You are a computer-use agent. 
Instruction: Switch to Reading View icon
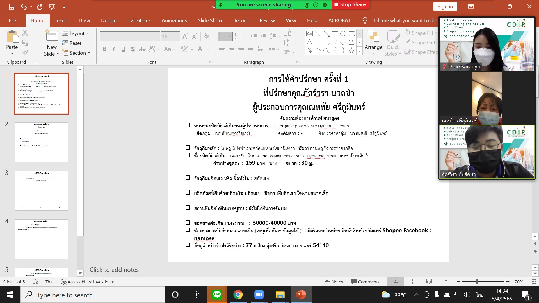point(429,282)
